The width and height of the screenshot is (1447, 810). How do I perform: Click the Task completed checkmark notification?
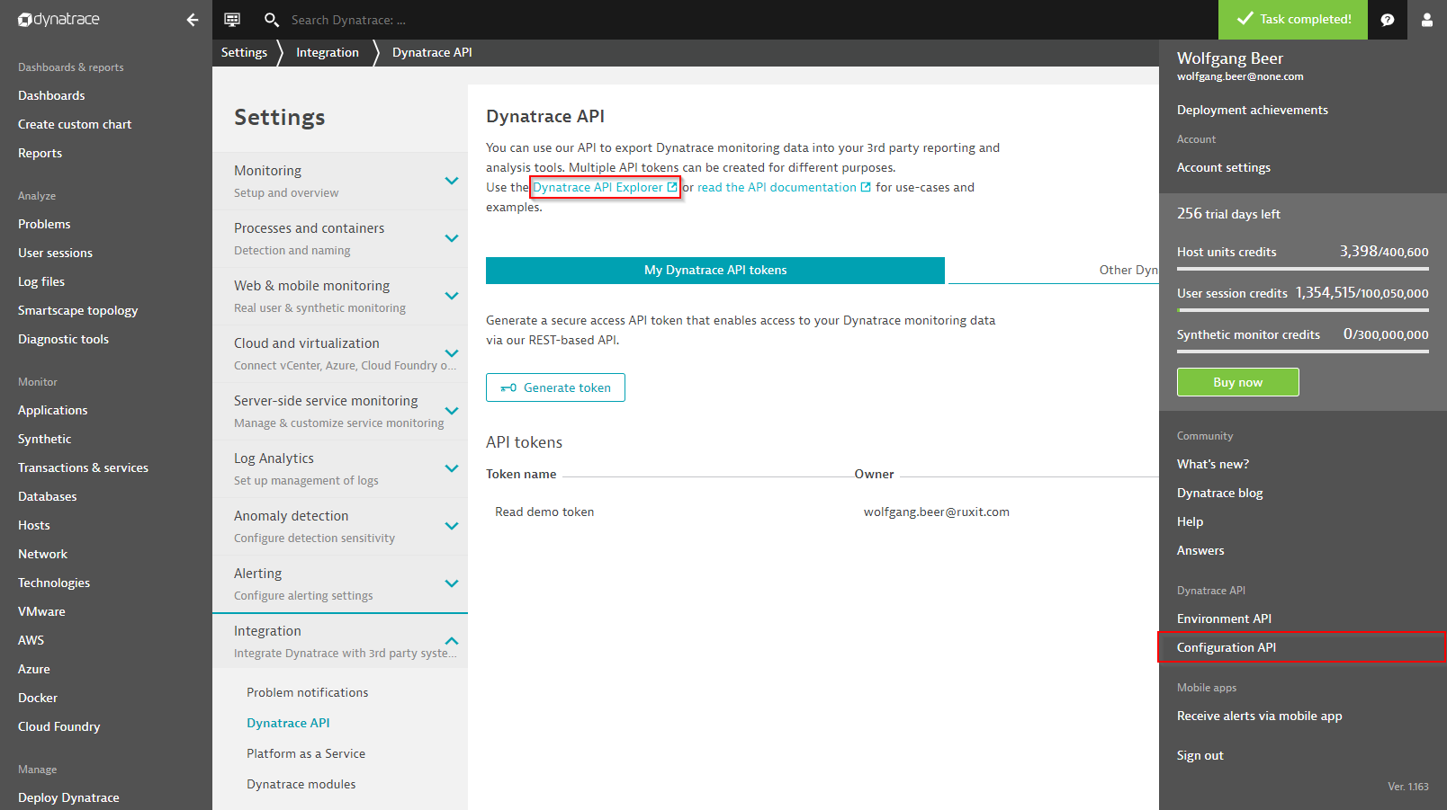click(1293, 20)
